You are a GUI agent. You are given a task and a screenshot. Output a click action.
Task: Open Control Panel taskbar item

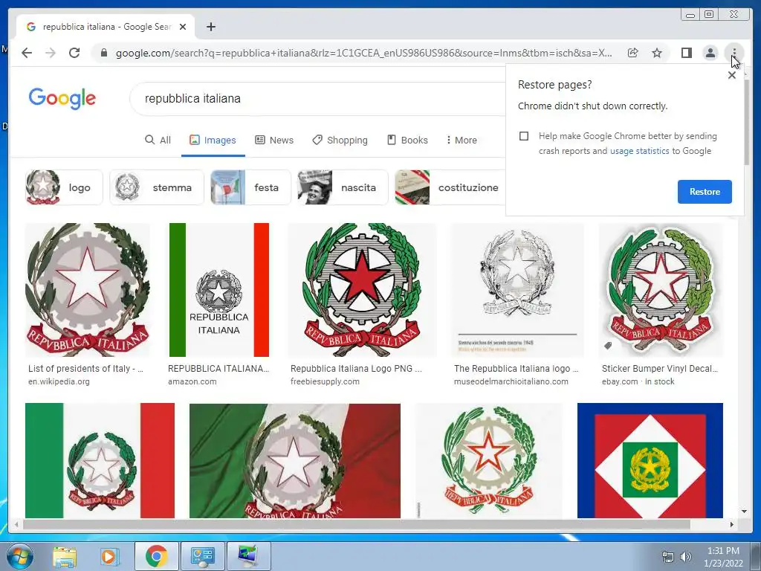coord(202,556)
